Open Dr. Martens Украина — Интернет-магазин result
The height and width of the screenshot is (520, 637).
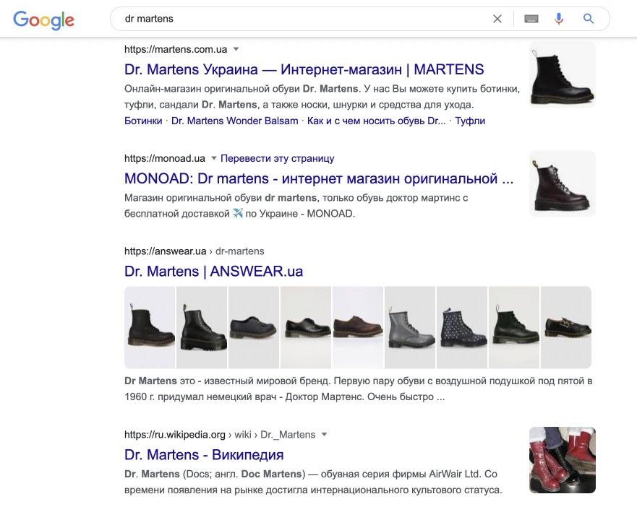tap(304, 69)
